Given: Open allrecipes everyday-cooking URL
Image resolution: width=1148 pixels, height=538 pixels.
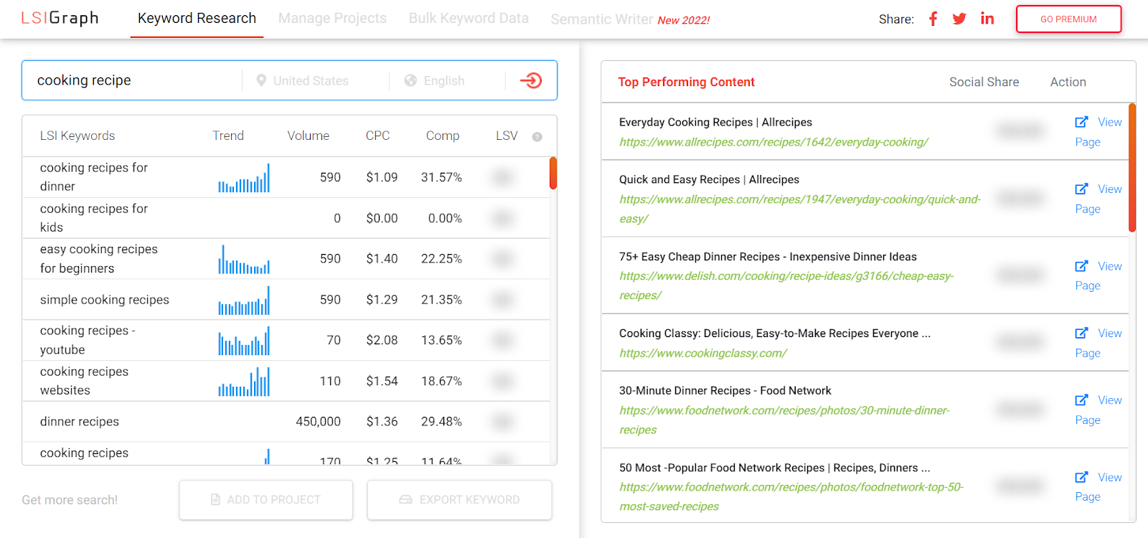Looking at the screenshot, I should pyautogui.click(x=773, y=142).
